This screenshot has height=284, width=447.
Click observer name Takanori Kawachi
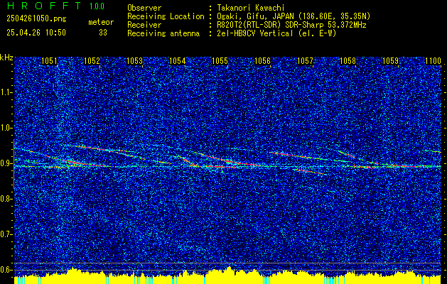pyautogui.click(x=251, y=8)
